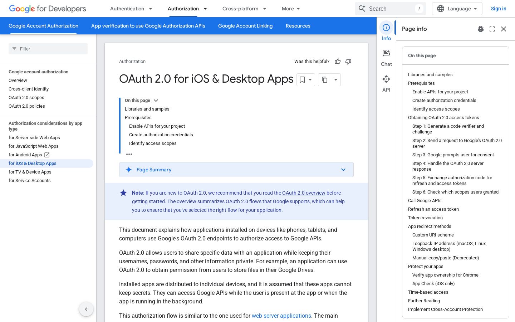The height and width of the screenshot is (322, 515).
Task: Click the external link icon beside Android Apps
Action: [x=47, y=155]
